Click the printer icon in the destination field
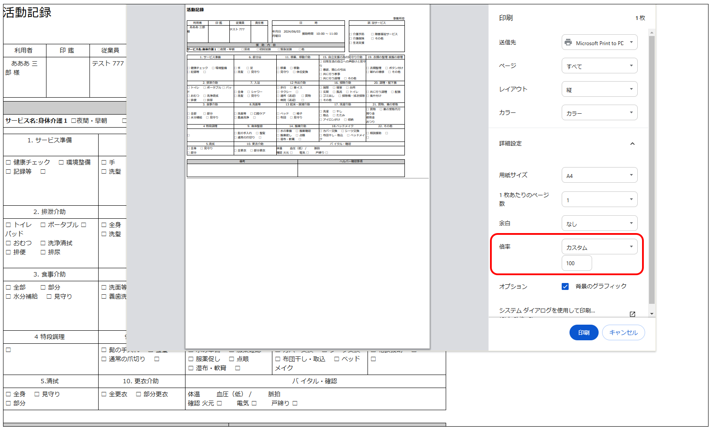 568,43
